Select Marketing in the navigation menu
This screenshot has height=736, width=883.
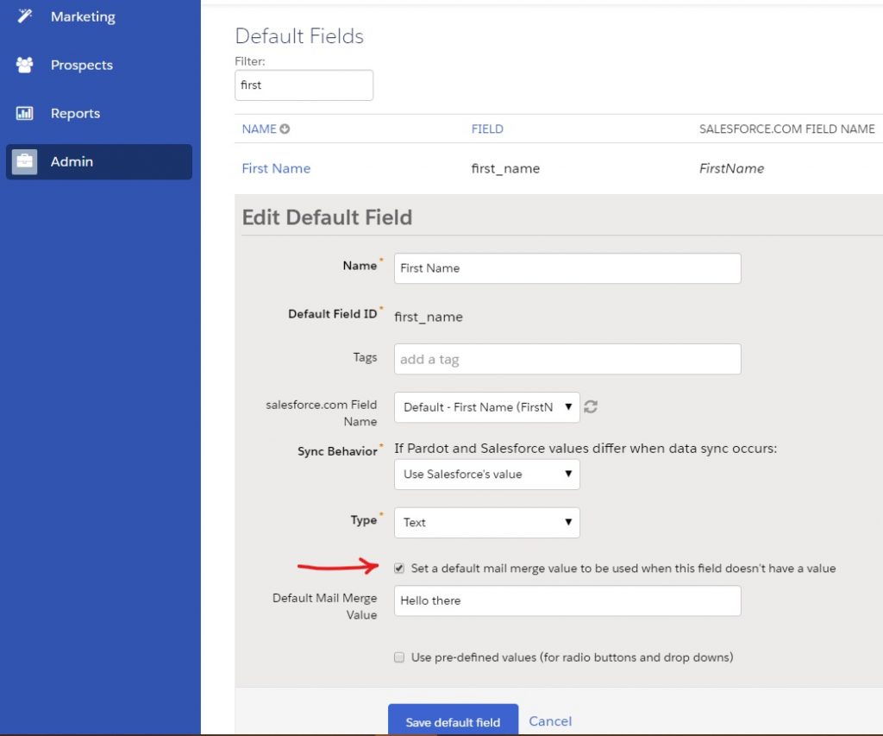point(83,16)
